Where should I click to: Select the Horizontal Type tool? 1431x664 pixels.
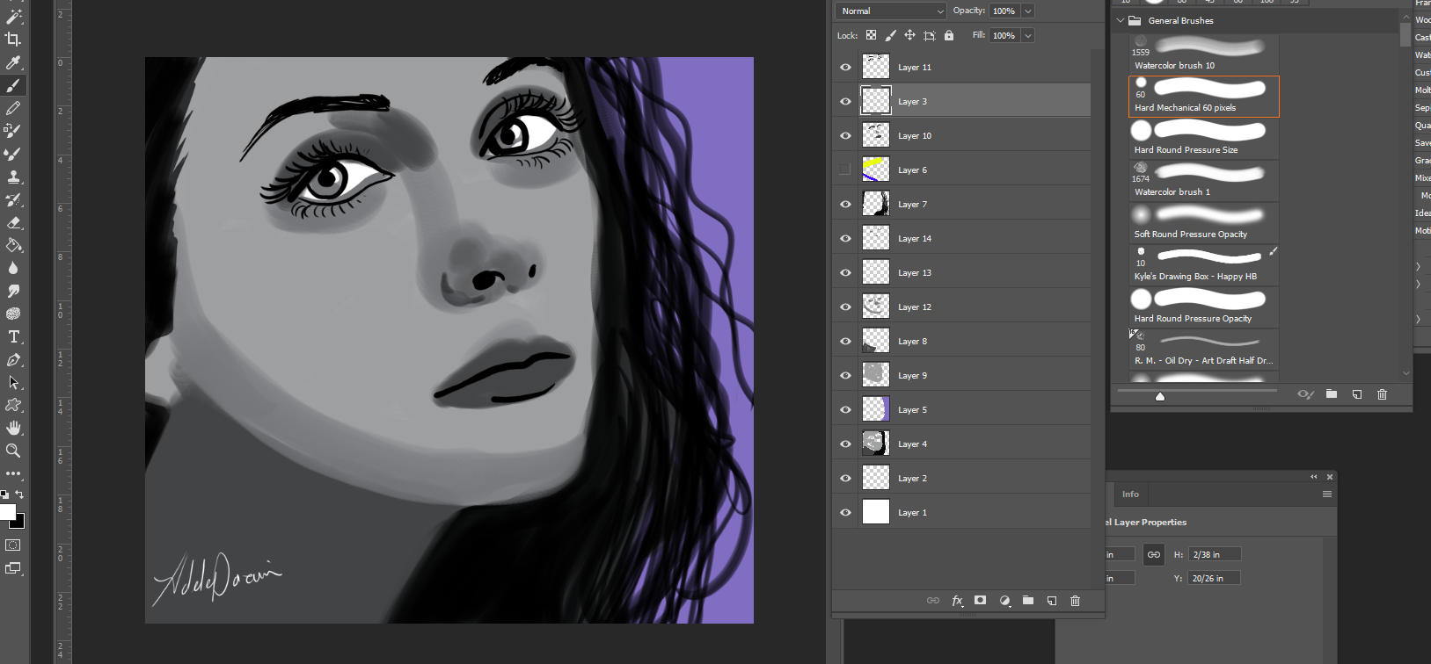tap(13, 337)
